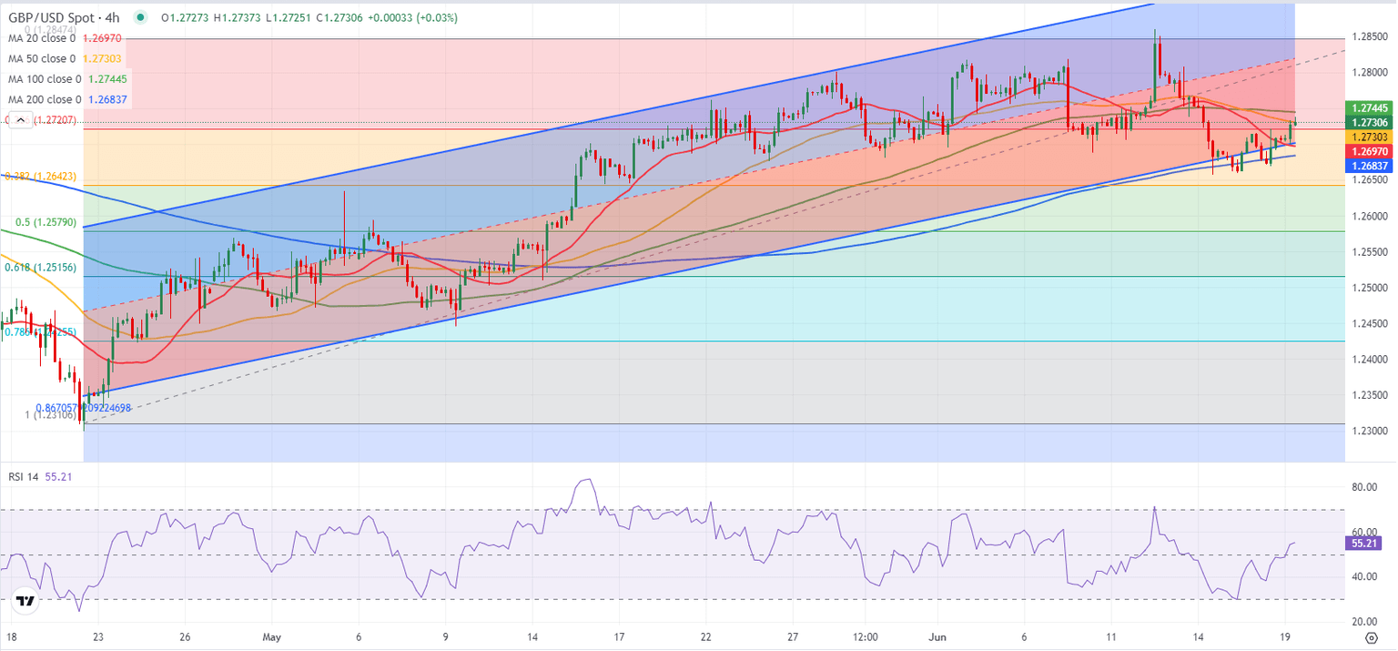Open symbol search via the GBP/USD Spot title
1398x651 pixels.
50,16
